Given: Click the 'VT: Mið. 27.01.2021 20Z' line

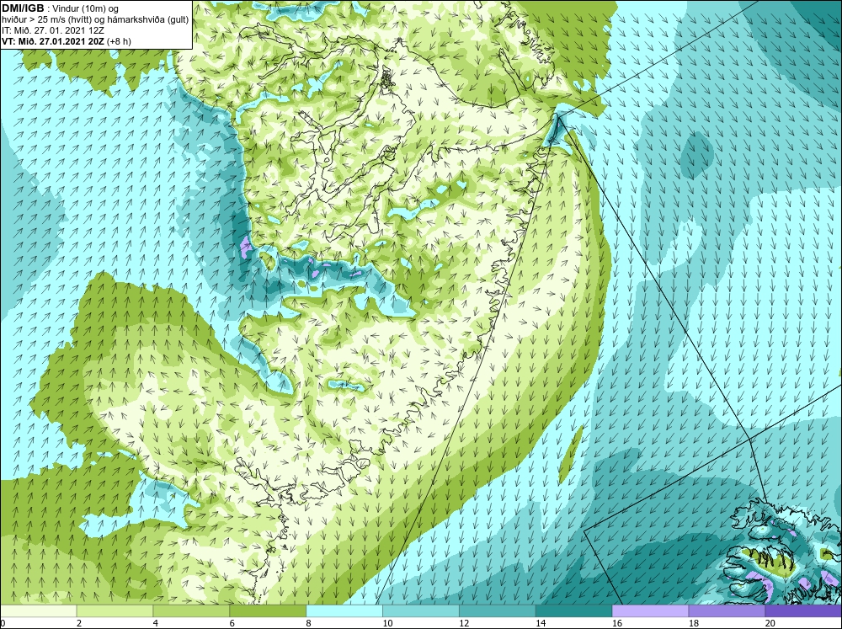Looking at the screenshot, I should 53,40.
